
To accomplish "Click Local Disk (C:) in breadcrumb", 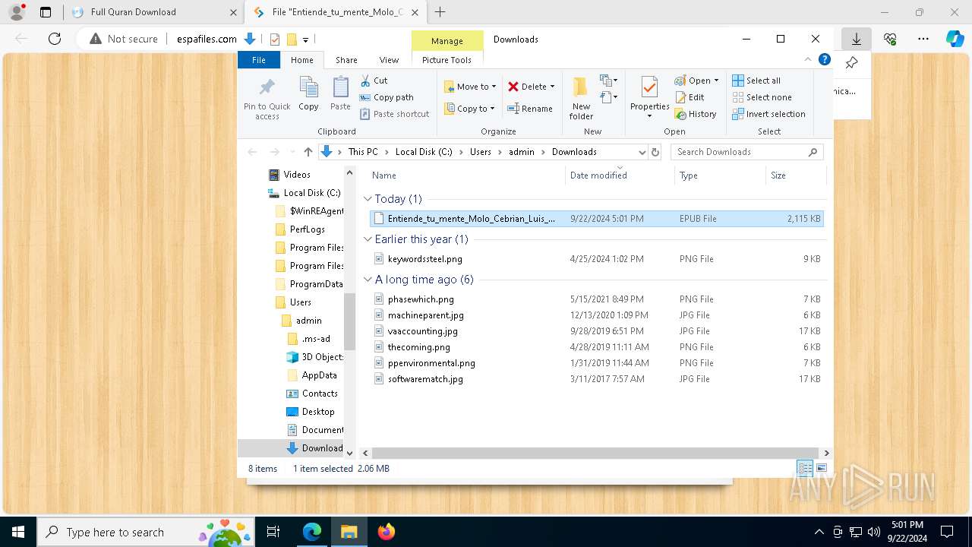I will (424, 152).
